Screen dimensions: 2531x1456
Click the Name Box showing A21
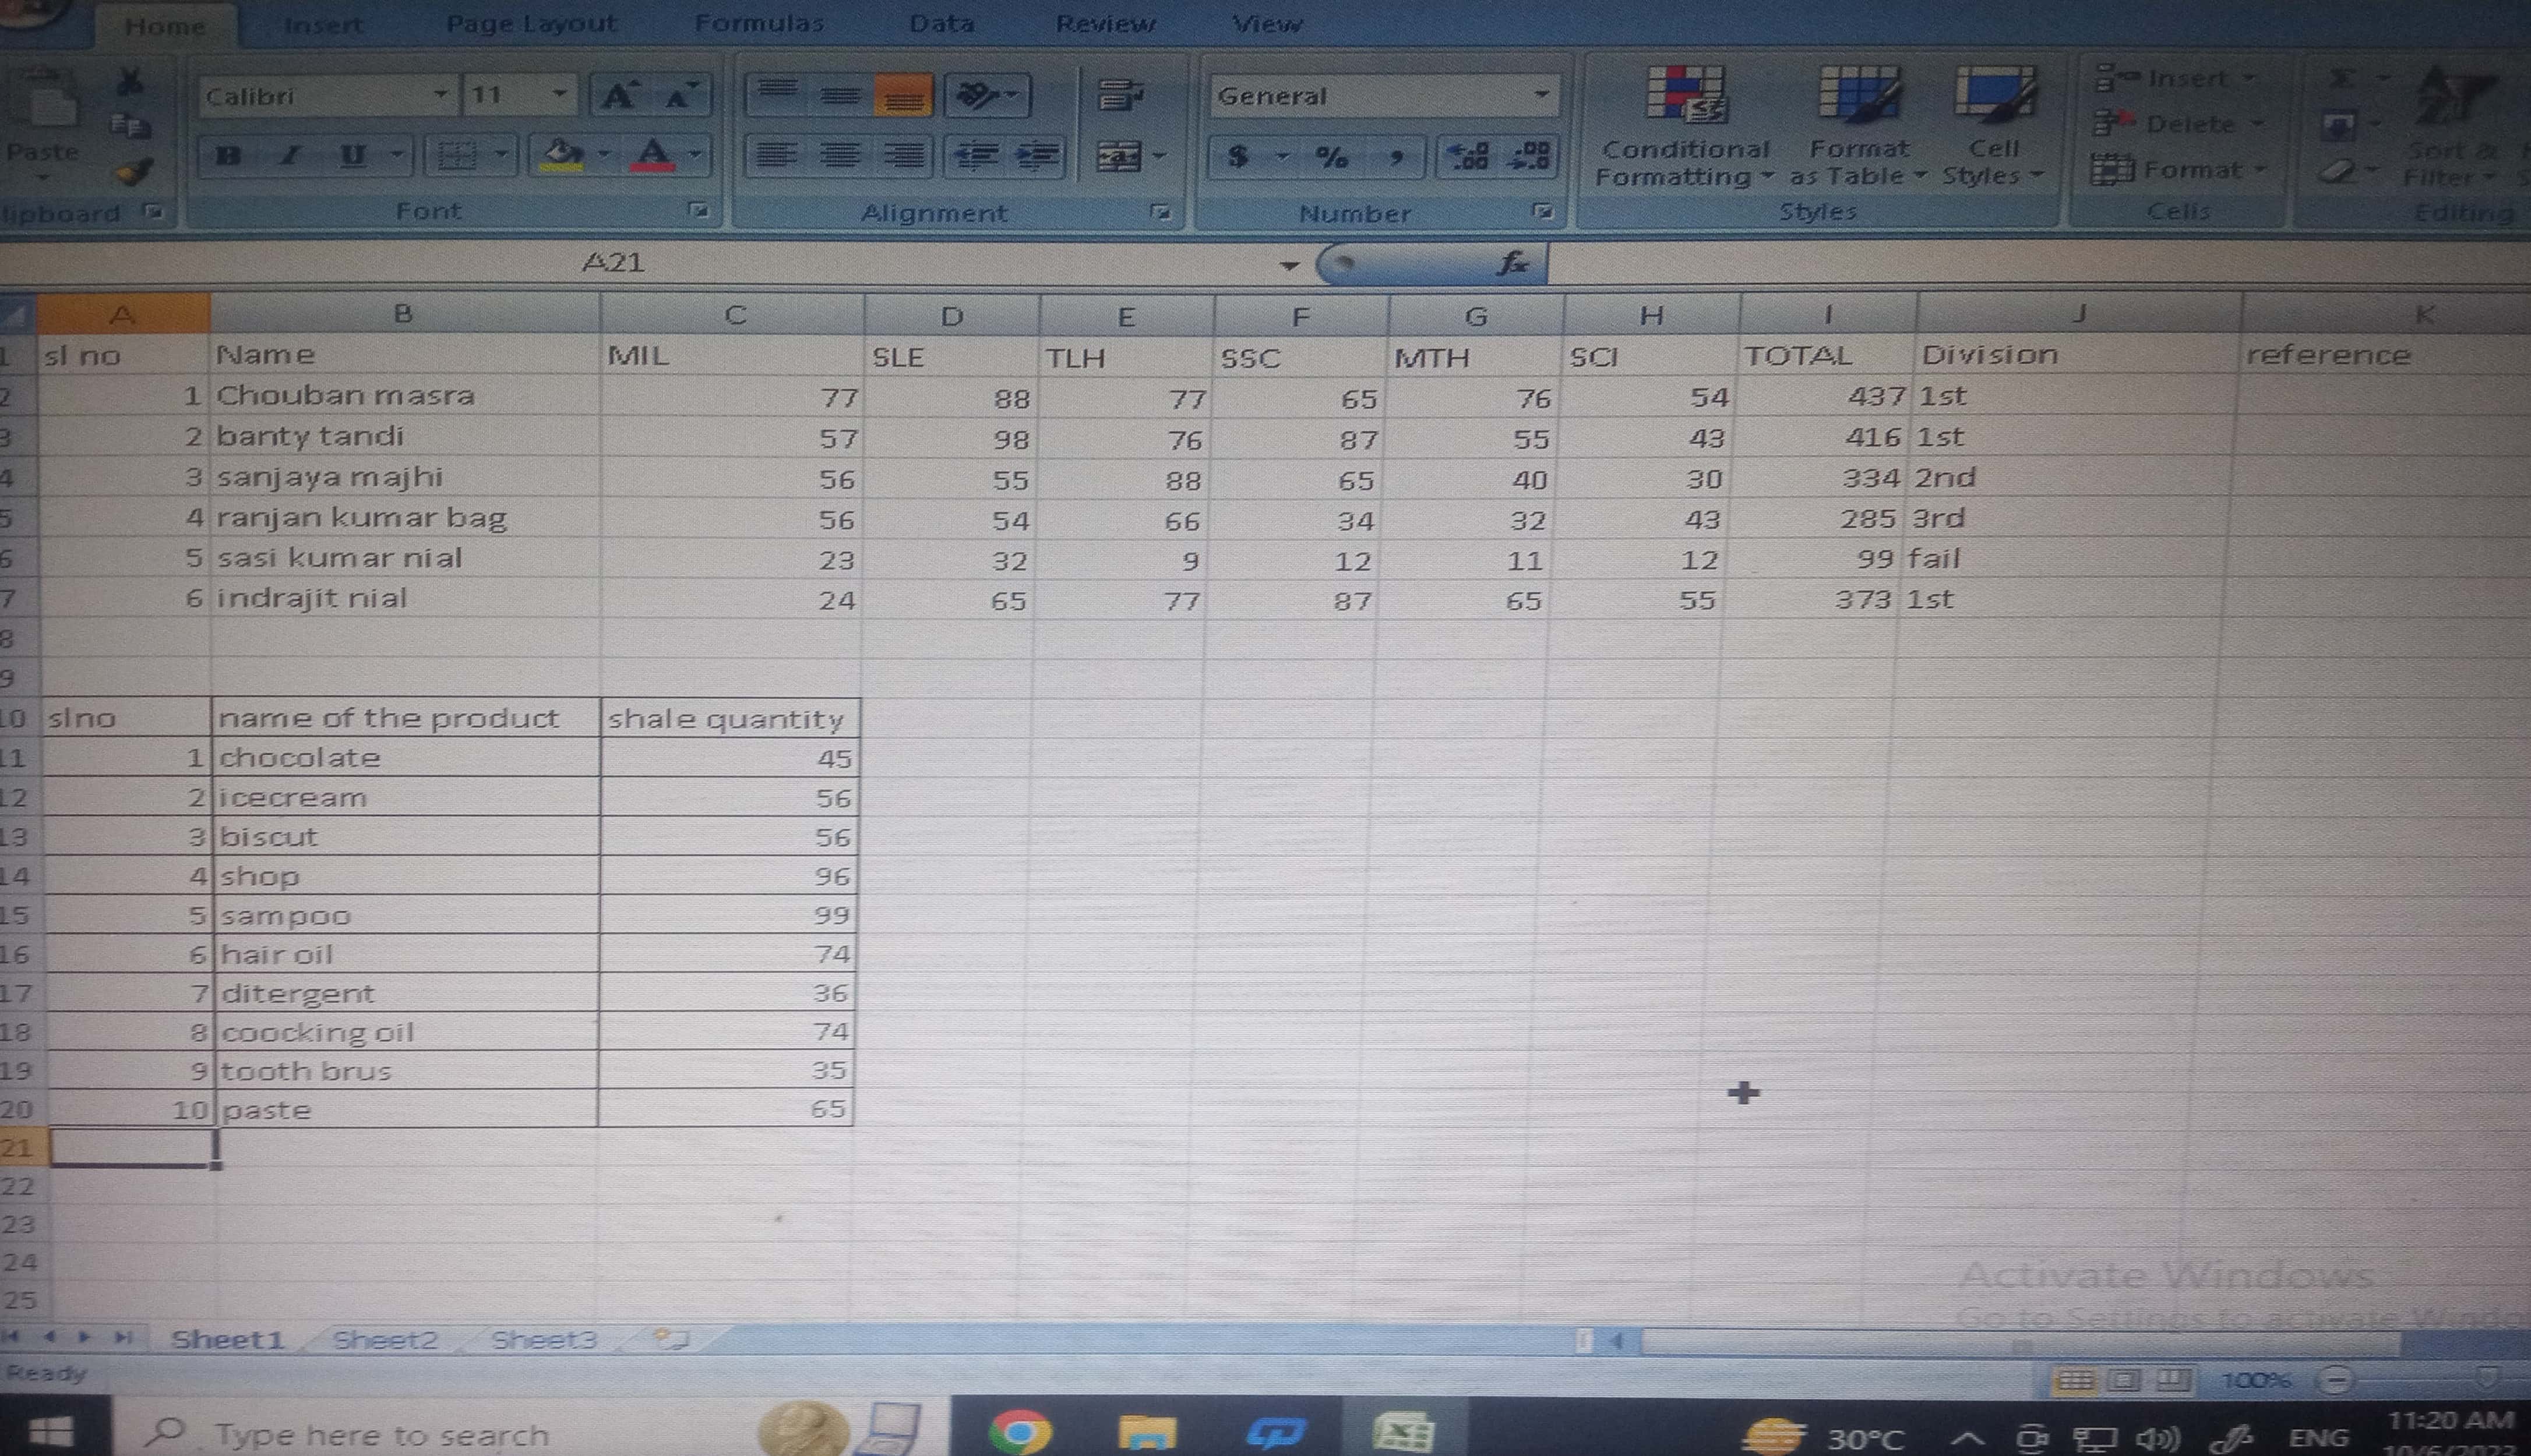click(614, 263)
